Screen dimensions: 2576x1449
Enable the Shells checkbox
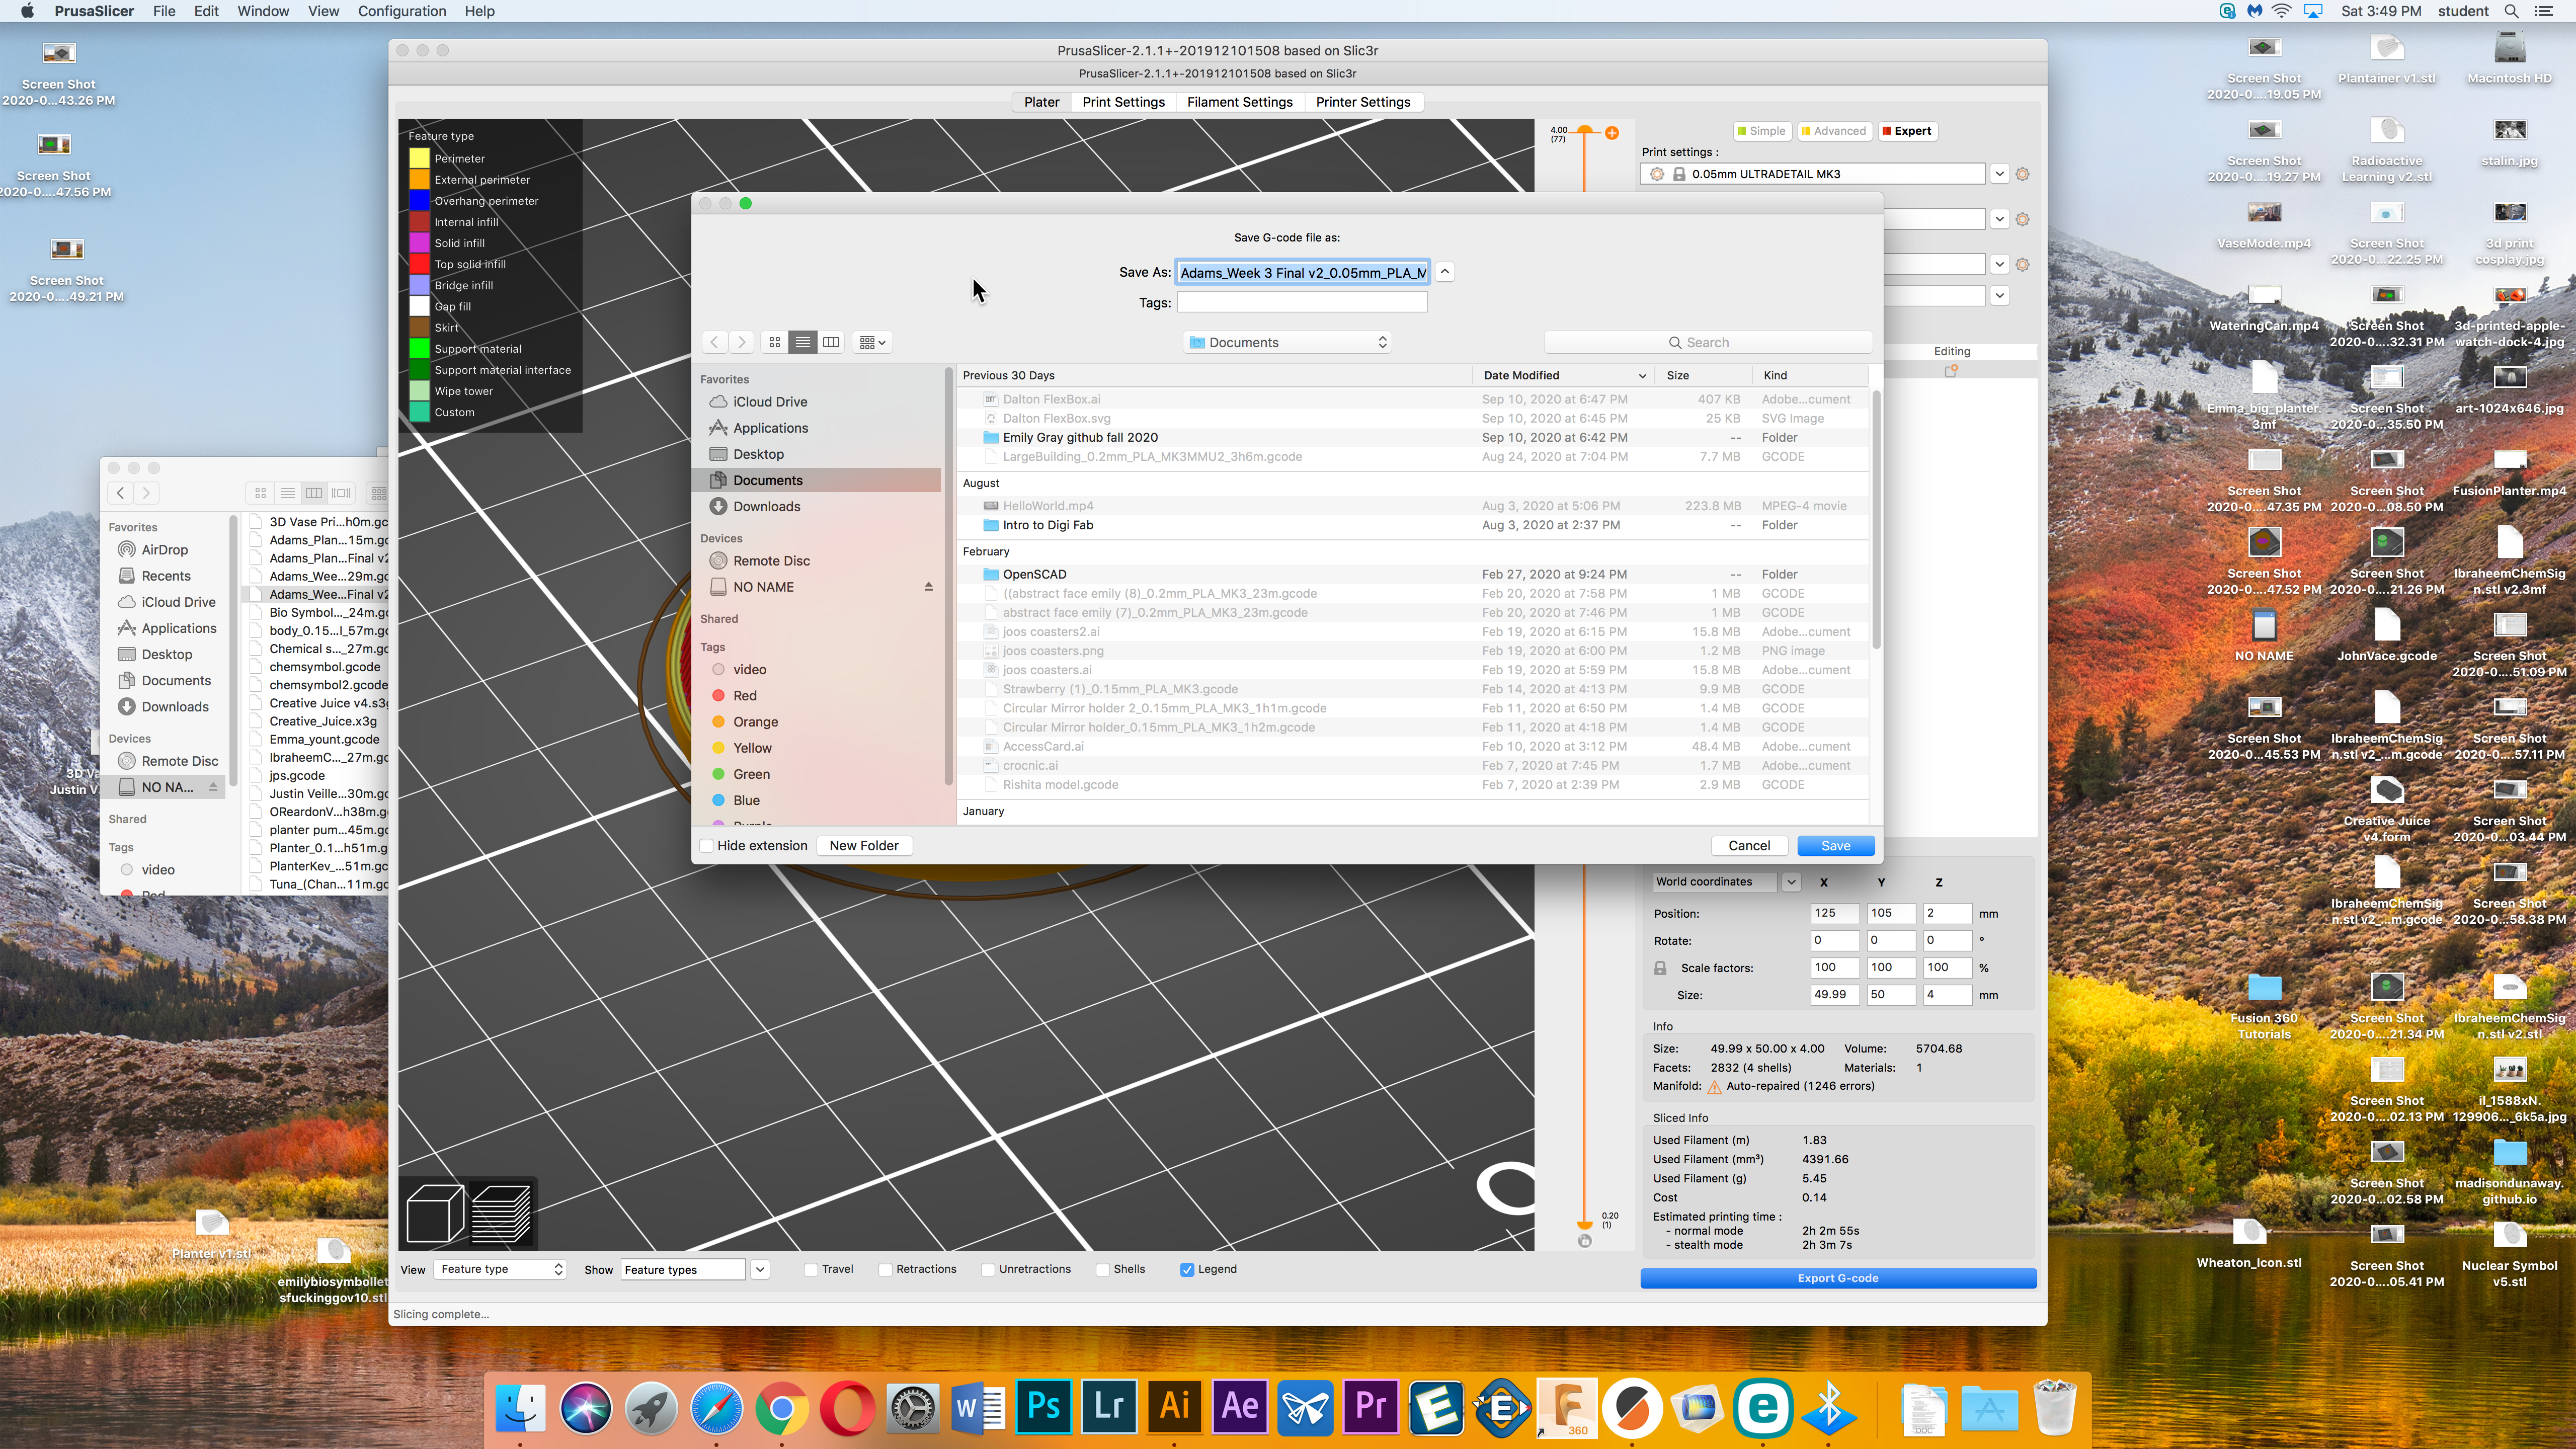point(1103,1270)
